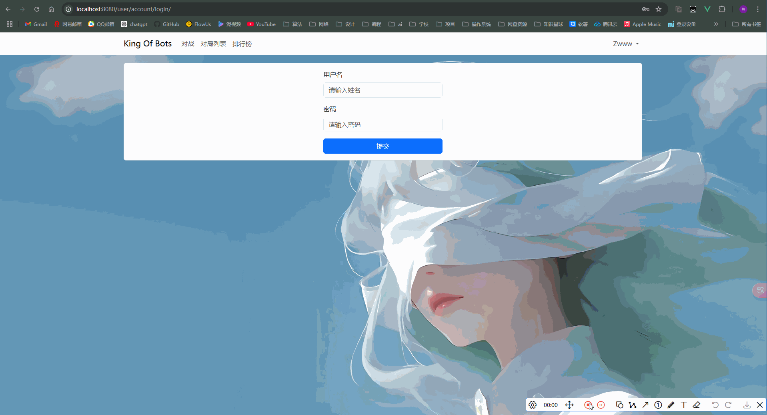Focus the 密码 input field
Screen dimensions: 767x415
[x=382, y=124]
